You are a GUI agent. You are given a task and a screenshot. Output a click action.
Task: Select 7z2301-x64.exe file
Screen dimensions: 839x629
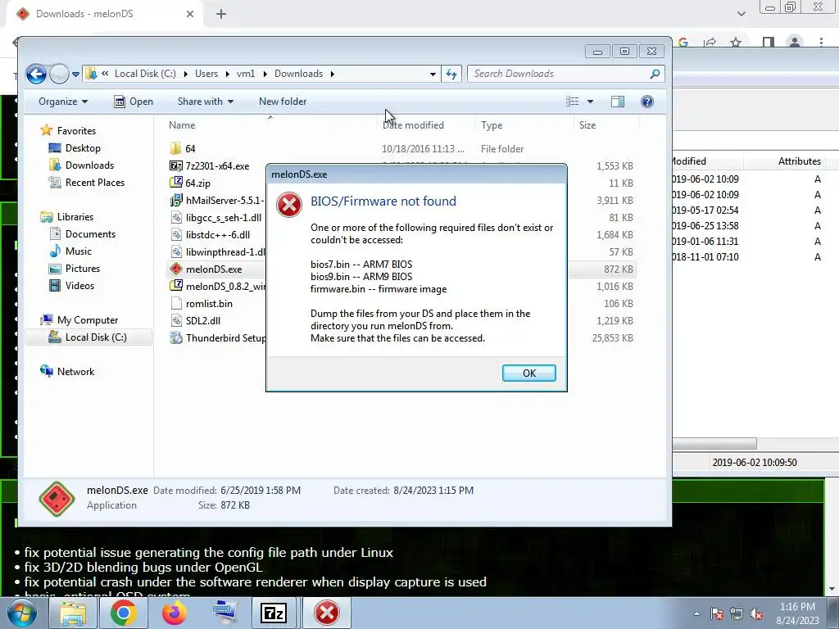pos(217,166)
